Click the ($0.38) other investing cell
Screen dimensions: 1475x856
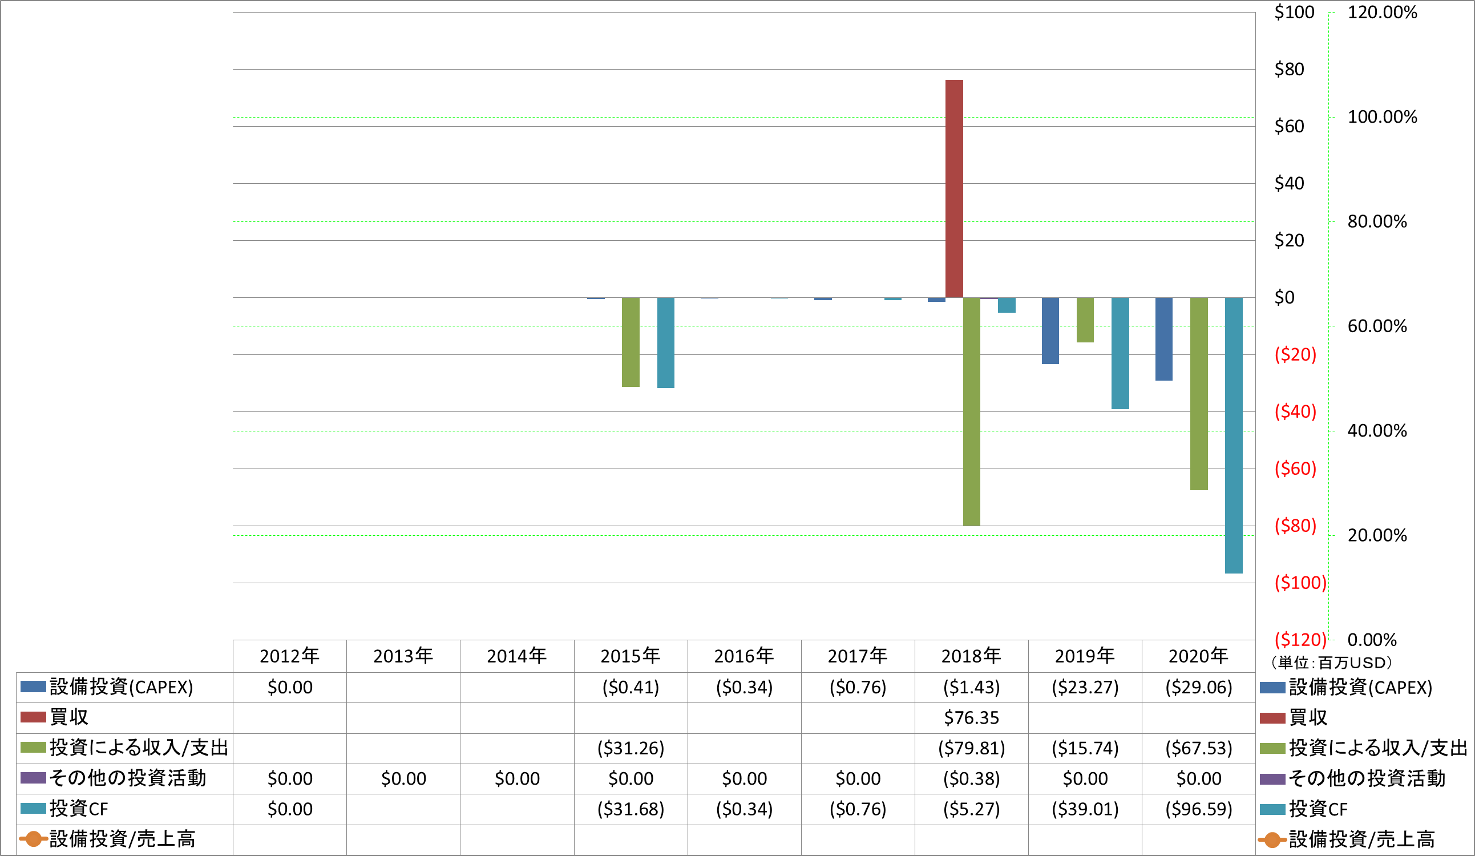coord(971,779)
